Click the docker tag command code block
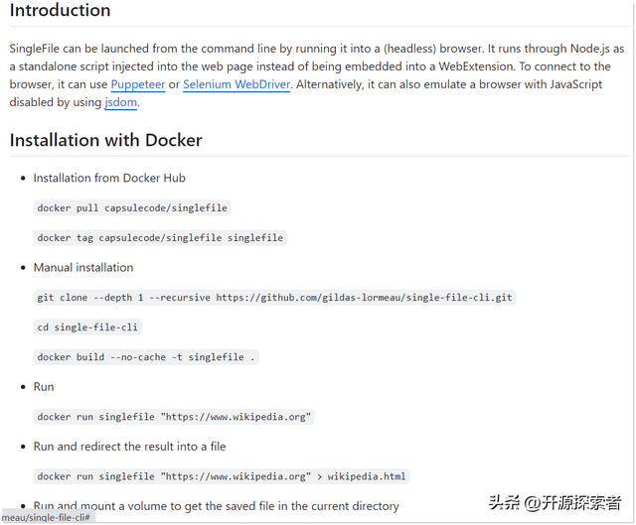The width and height of the screenshot is (636, 525). 160,238
